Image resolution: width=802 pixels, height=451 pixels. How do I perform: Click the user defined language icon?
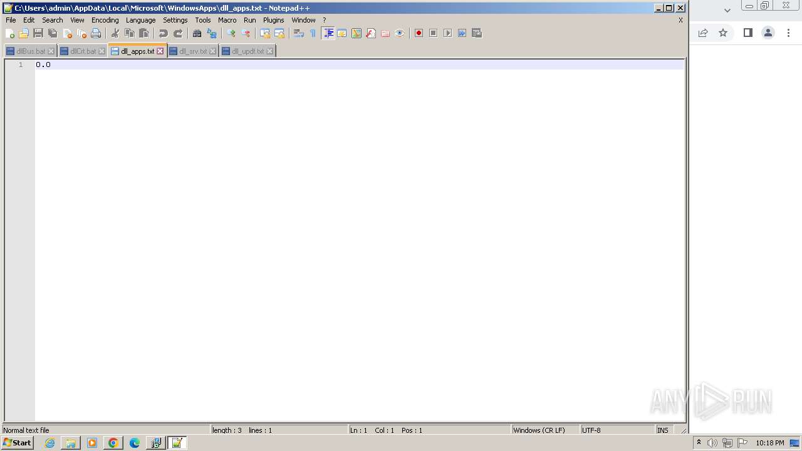[x=342, y=33]
